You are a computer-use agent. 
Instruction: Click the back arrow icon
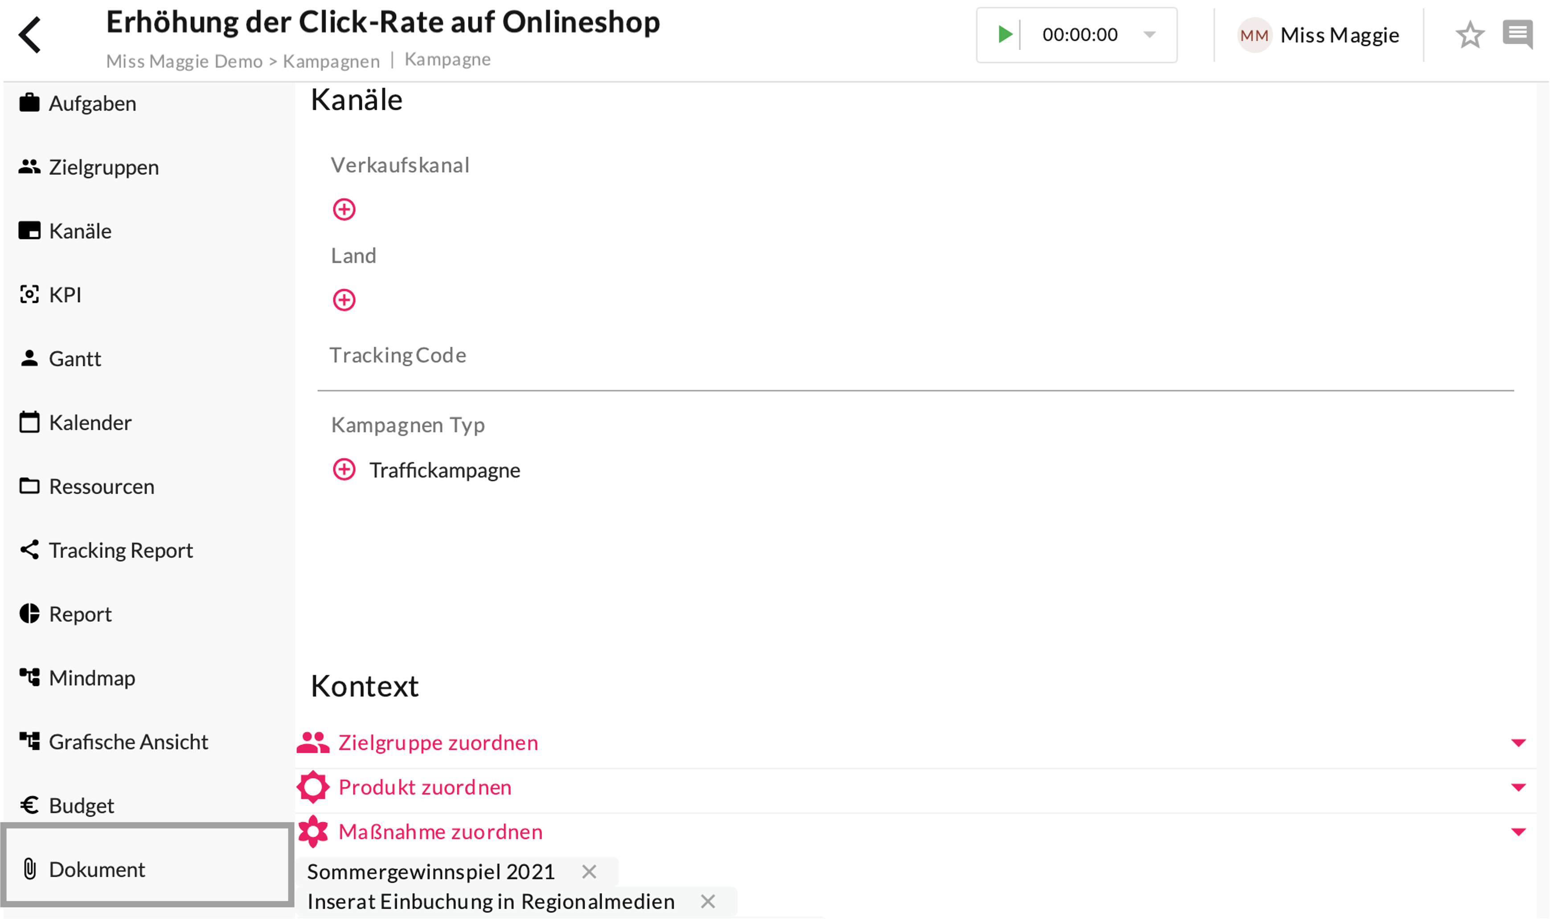pyautogui.click(x=30, y=35)
